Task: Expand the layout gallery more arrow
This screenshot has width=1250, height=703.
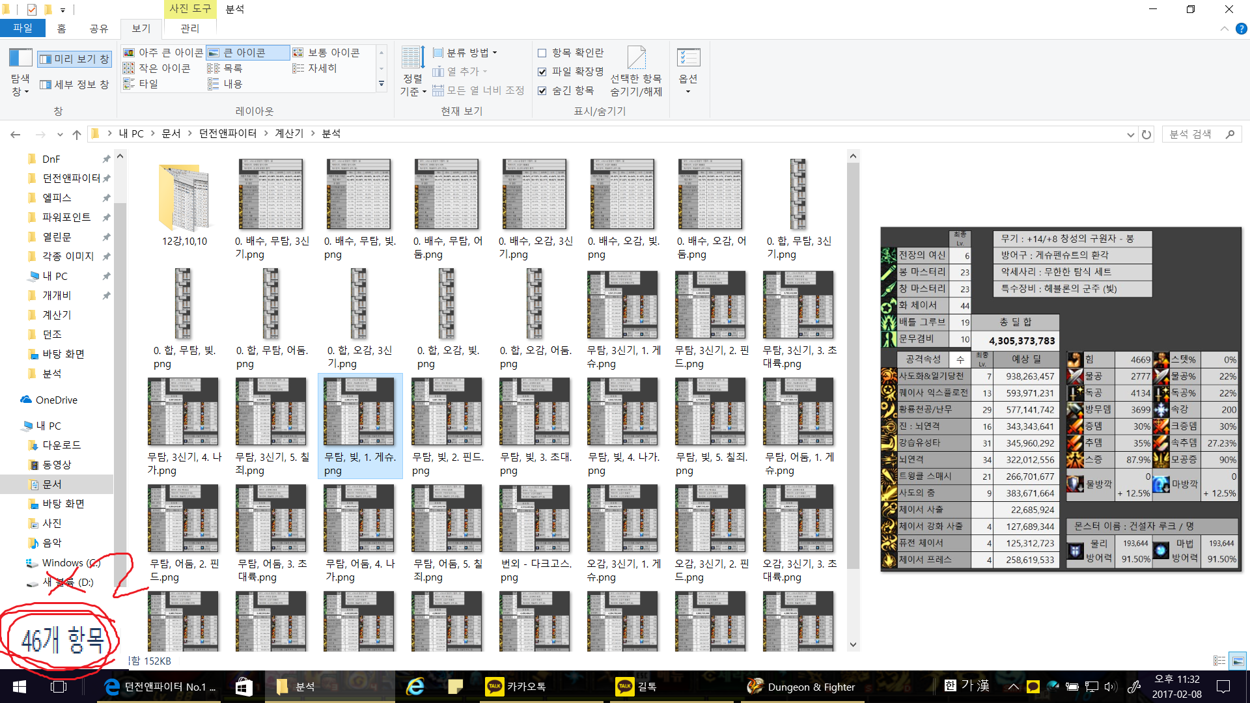Action: [x=382, y=84]
